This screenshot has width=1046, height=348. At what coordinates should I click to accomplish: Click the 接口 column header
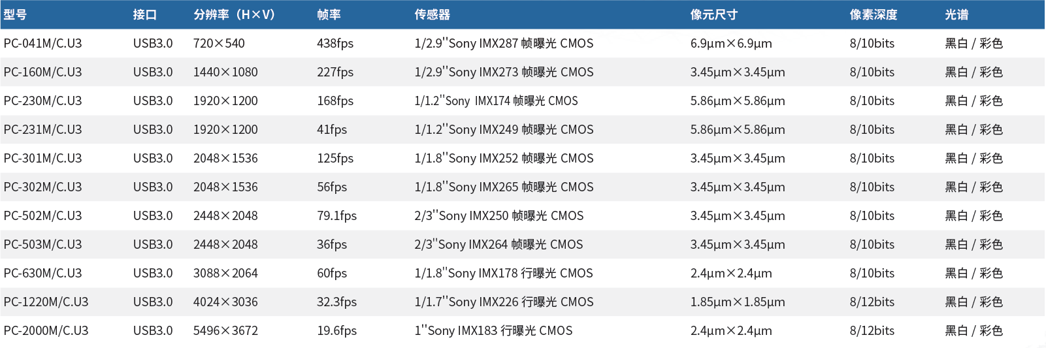tap(144, 14)
